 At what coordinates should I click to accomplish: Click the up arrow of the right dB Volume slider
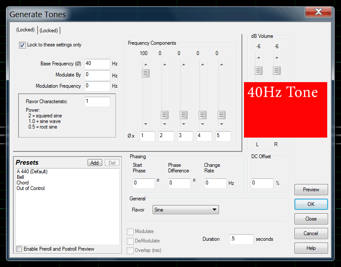tap(277, 58)
